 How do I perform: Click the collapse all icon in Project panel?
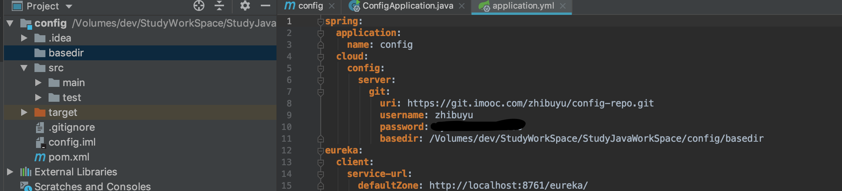(x=219, y=5)
